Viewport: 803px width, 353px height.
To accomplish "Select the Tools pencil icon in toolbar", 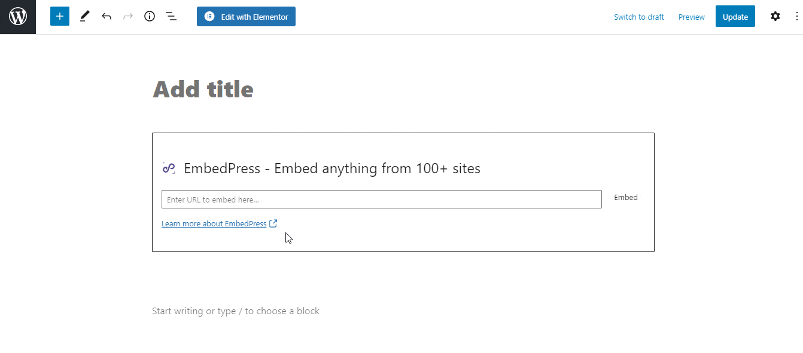I will (x=84, y=16).
